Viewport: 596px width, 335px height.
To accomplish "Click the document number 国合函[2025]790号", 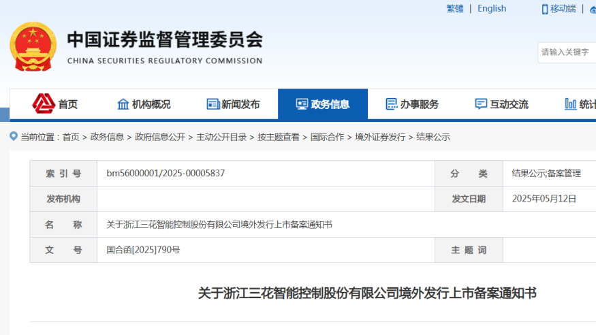I will (143, 250).
